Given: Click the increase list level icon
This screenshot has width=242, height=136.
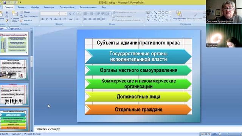Looking at the screenshot, I should (103, 14).
